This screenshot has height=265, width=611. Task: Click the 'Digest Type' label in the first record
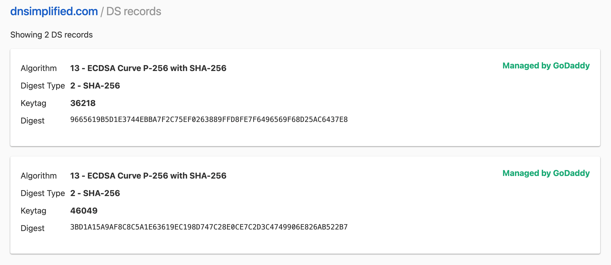(x=43, y=85)
